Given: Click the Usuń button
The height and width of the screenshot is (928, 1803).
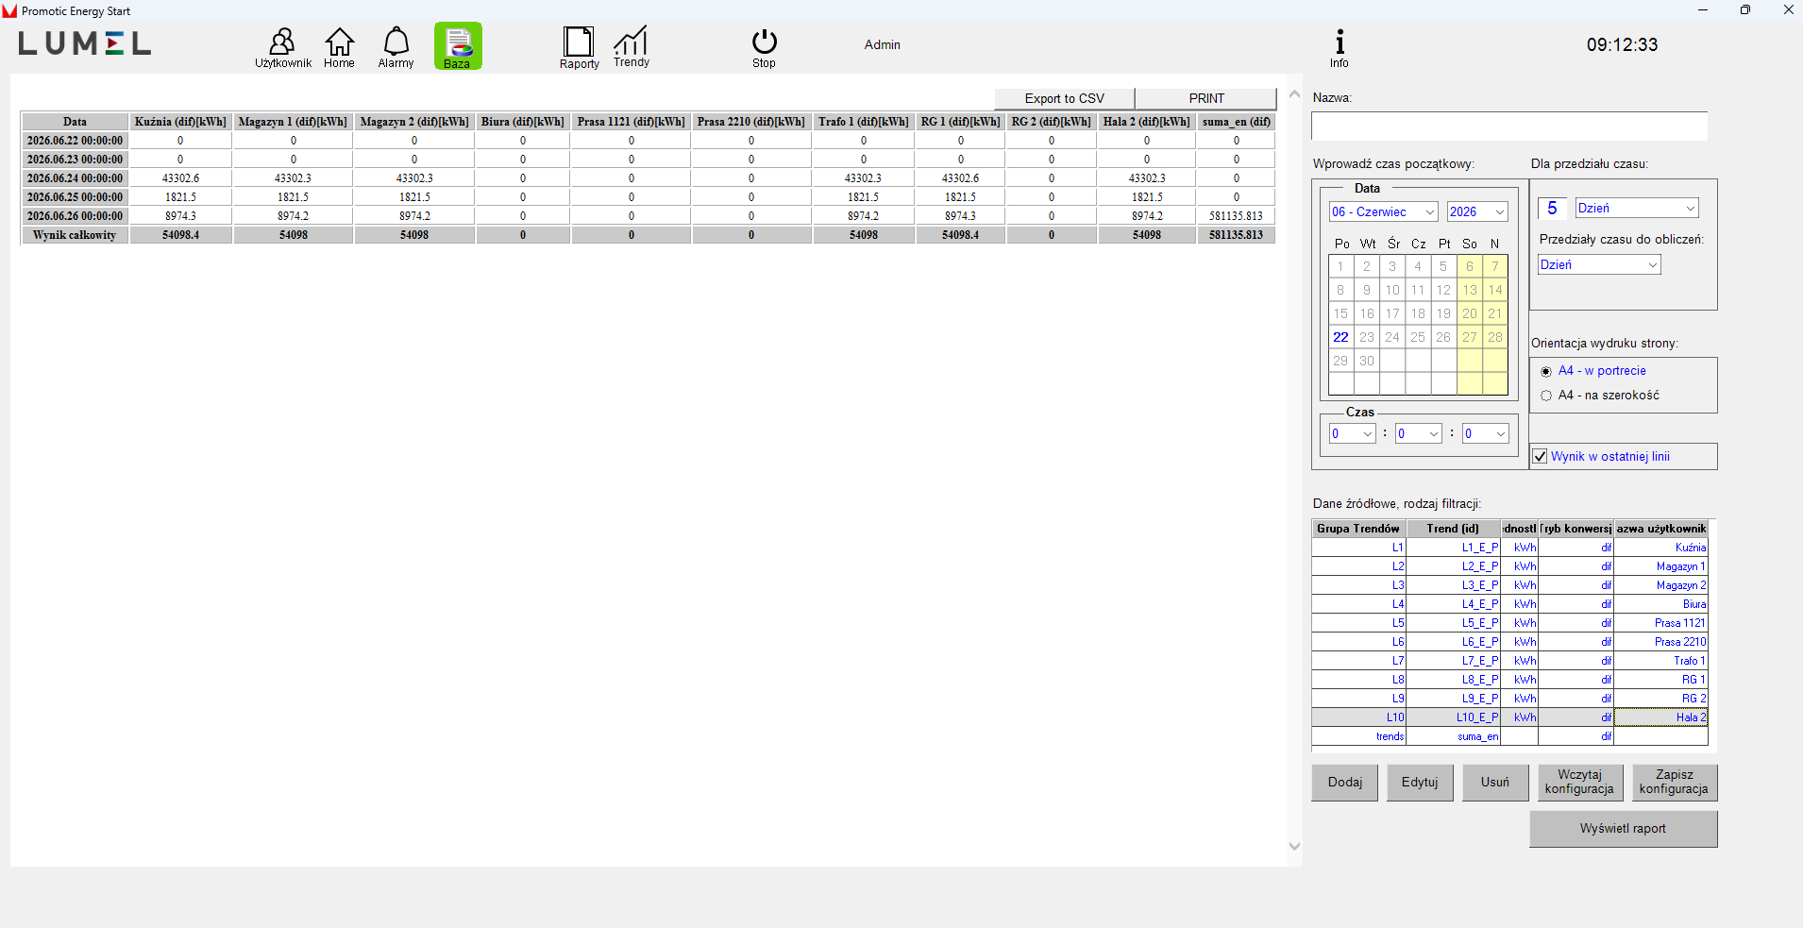Looking at the screenshot, I should (1495, 783).
